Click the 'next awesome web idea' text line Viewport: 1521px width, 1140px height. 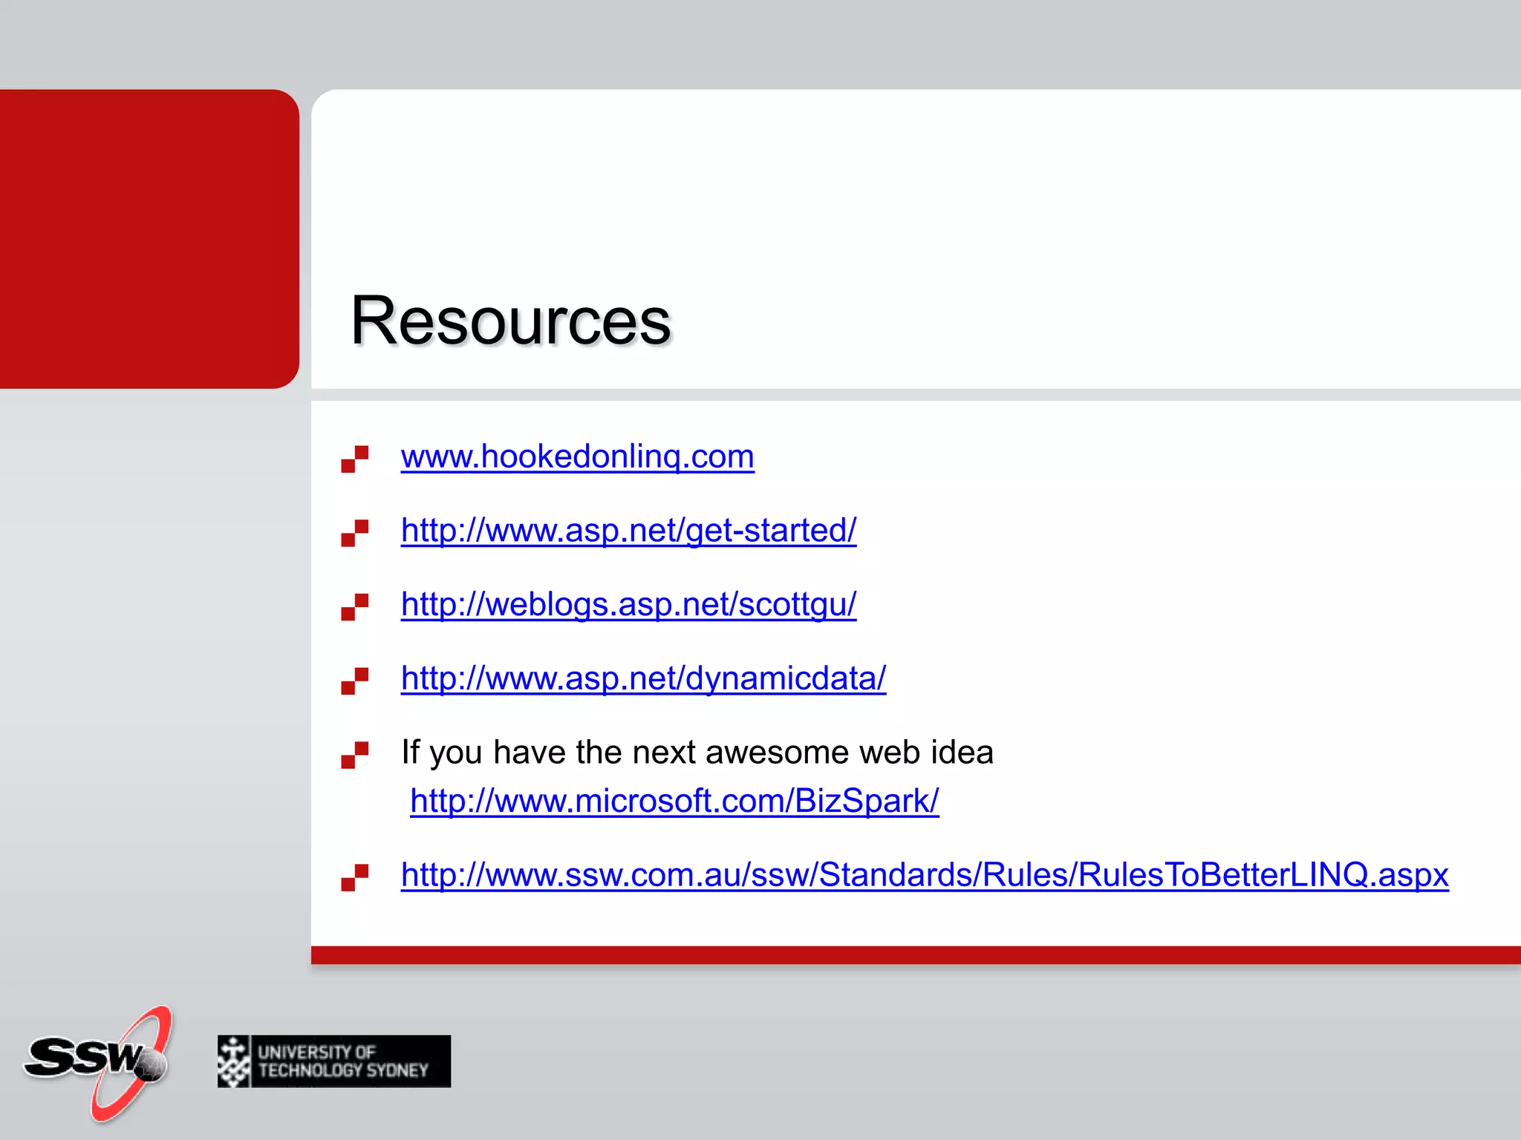697,753
